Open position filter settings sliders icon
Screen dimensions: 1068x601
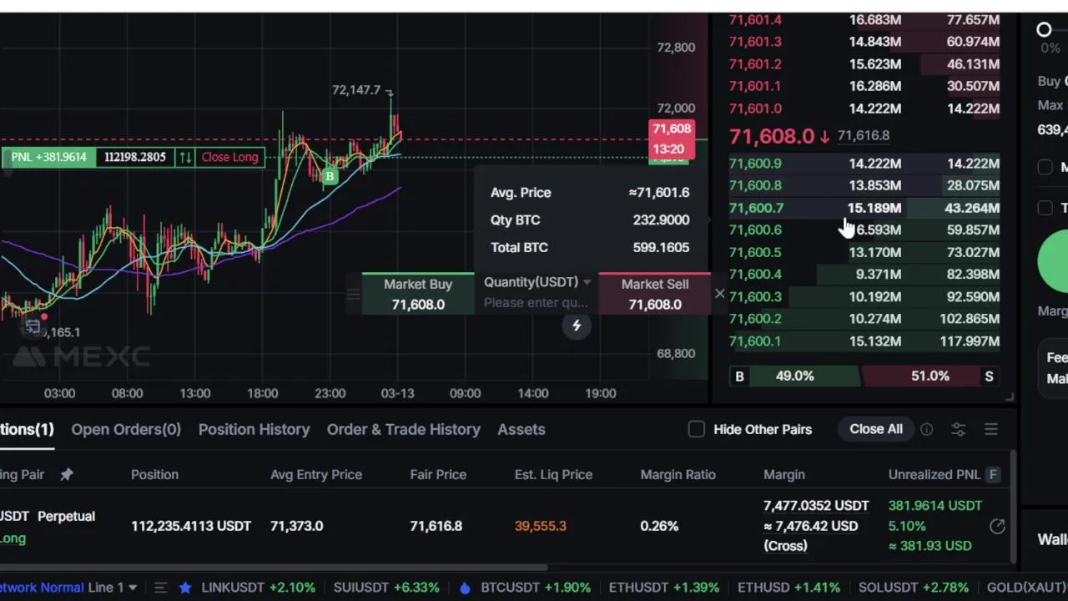pos(958,429)
